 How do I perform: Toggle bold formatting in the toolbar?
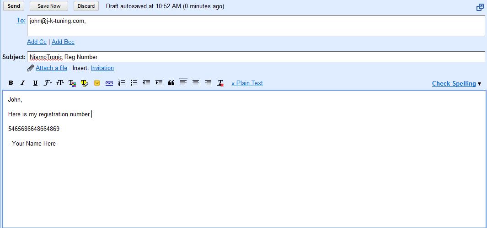(x=11, y=83)
